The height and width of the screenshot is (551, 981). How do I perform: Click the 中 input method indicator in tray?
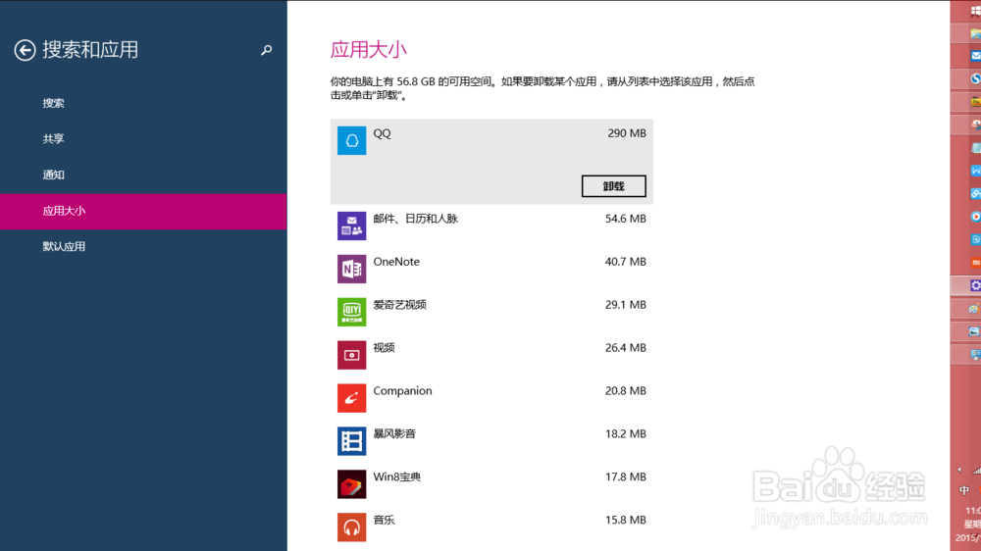click(964, 490)
